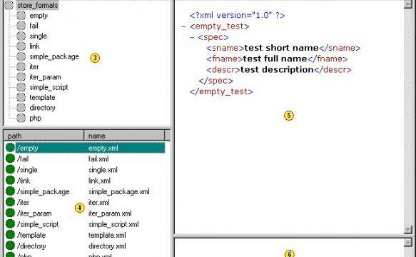Click the green status icon for /directory

tap(10, 246)
